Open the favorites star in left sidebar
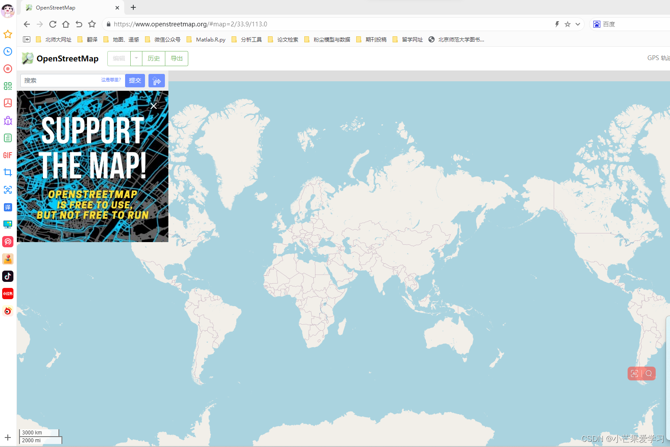 pyautogui.click(x=8, y=34)
